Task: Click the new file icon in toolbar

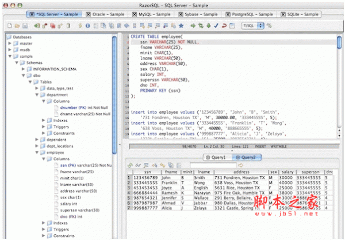Action: pos(10,26)
